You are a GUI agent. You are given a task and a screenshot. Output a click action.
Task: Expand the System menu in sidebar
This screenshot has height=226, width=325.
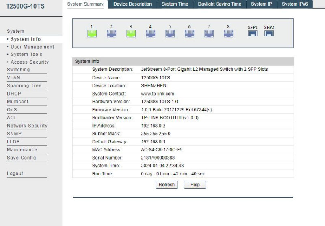pos(15,31)
